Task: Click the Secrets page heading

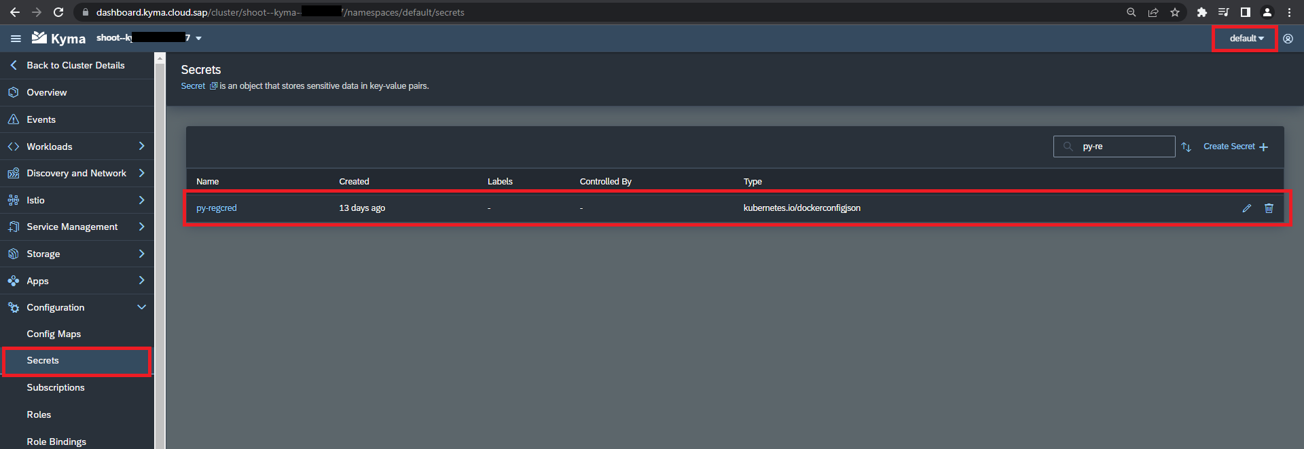Action: [201, 70]
